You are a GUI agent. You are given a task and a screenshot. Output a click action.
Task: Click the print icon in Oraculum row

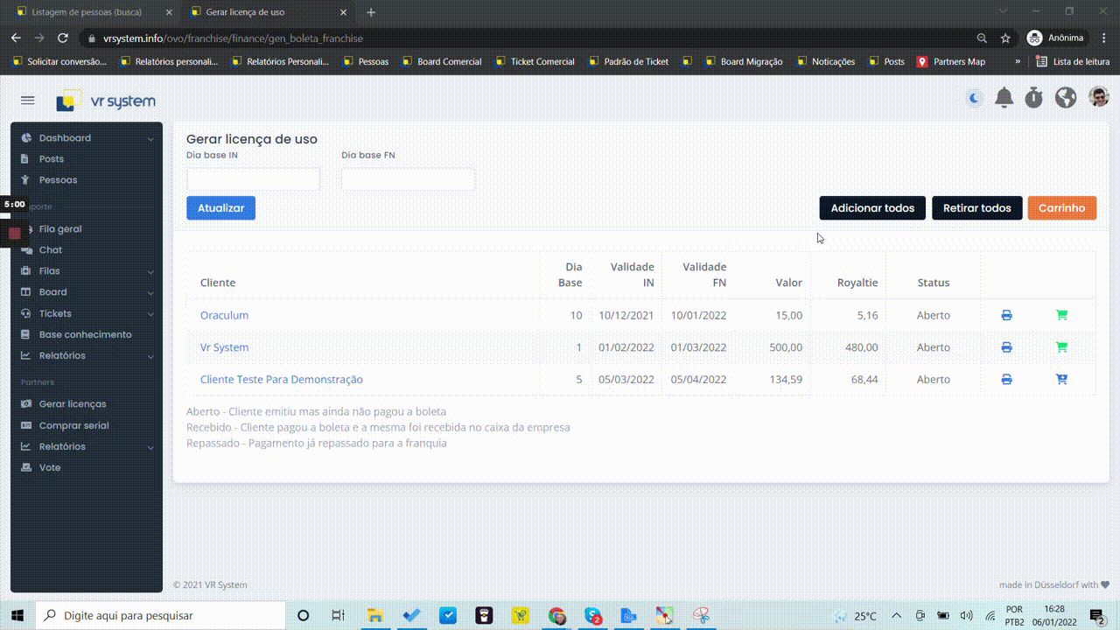[x=1006, y=315]
